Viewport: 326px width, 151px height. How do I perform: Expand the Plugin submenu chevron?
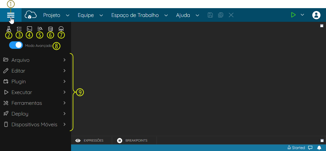click(x=65, y=81)
